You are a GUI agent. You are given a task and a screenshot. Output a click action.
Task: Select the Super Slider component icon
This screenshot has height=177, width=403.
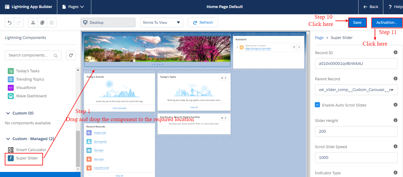point(11,158)
